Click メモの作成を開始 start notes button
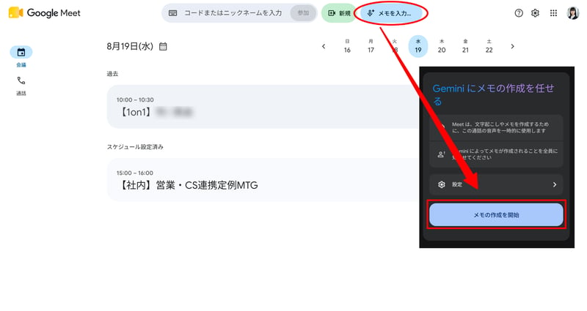Viewport: 587px width, 311px height. pyautogui.click(x=496, y=214)
